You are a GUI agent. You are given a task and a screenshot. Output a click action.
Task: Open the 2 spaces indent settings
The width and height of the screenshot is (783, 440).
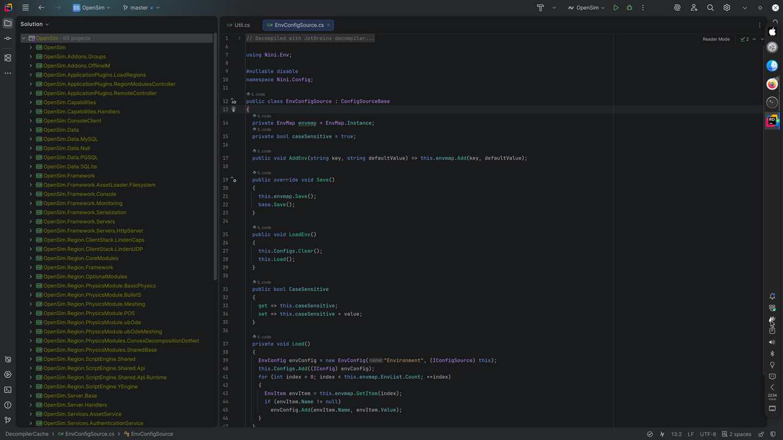736,434
